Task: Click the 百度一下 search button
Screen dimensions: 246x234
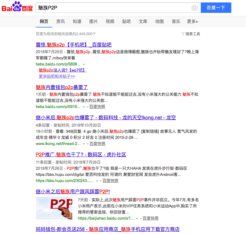Action: [216, 8]
